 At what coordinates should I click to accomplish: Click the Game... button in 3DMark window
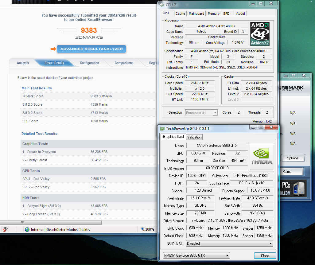point(291,172)
